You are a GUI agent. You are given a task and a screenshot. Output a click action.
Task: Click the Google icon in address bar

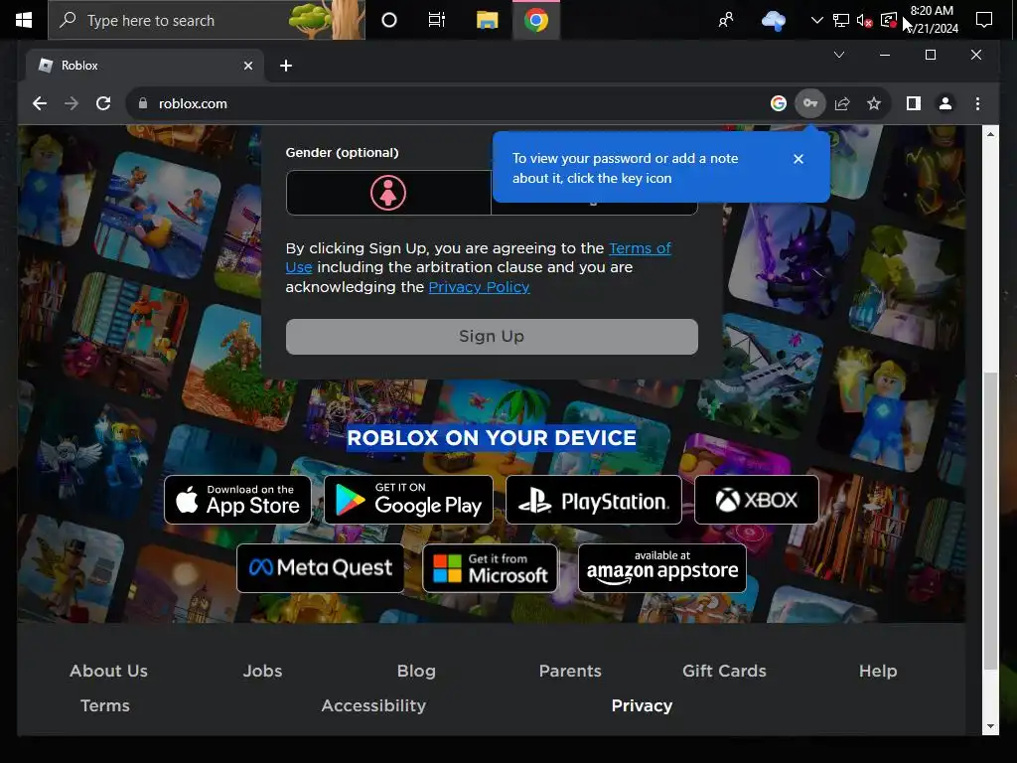779,103
